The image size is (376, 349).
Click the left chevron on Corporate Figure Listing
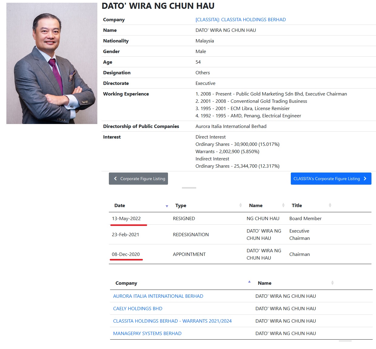pos(115,179)
